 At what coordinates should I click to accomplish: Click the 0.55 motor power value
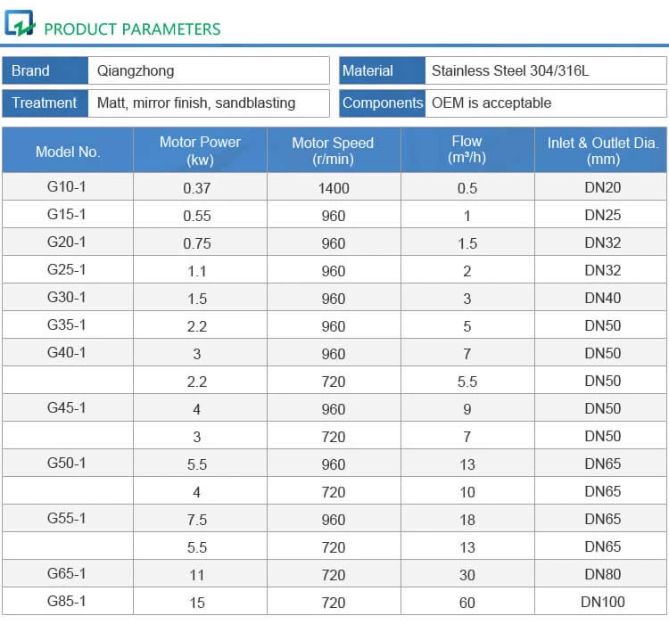click(x=197, y=216)
